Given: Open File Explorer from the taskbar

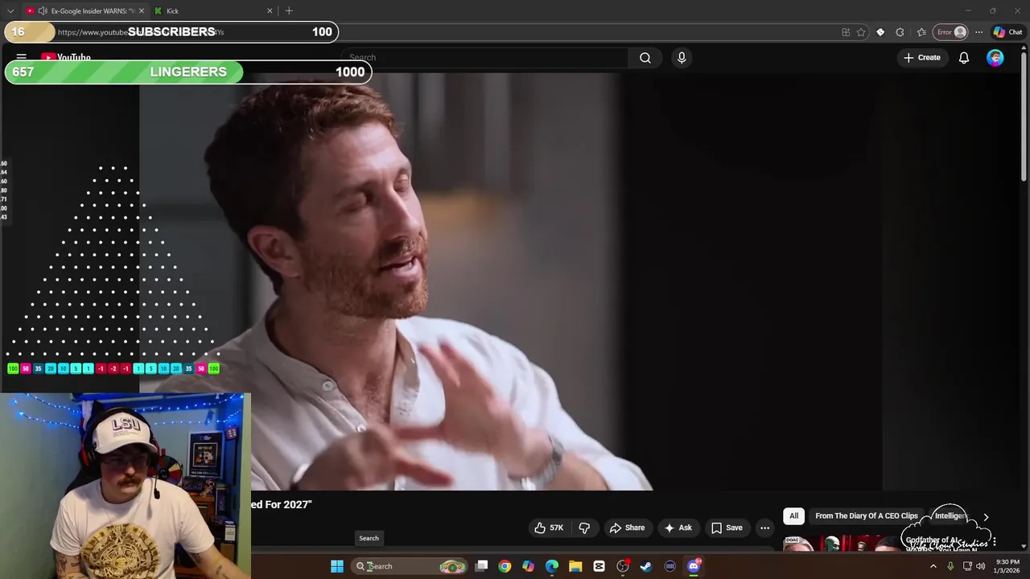Looking at the screenshot, I should tap(575, 566).
